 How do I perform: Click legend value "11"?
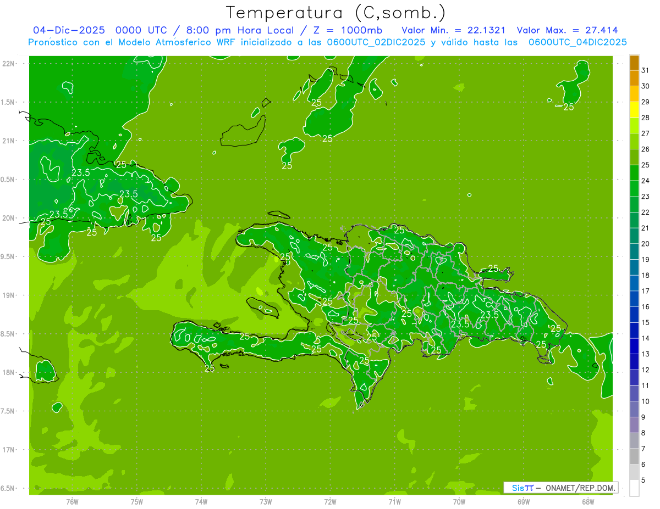[646, 385]
